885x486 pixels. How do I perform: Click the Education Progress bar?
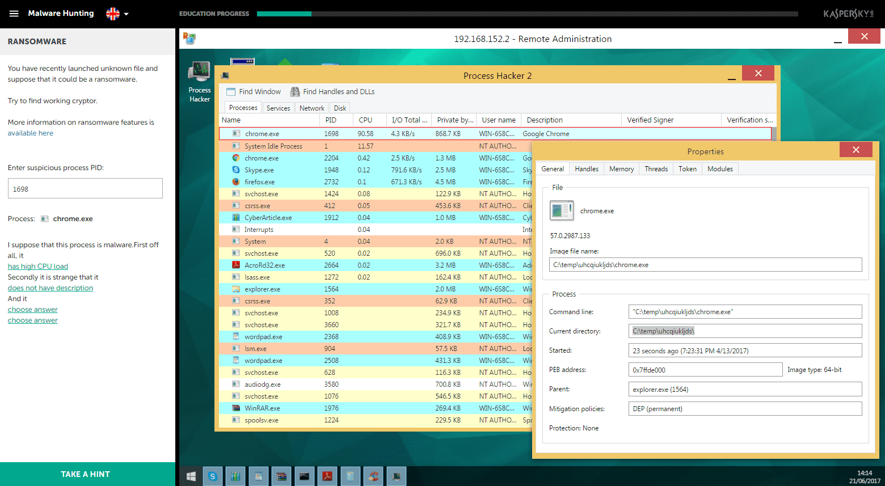[x=527, y=14]
